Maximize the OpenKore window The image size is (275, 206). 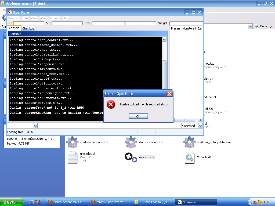(193, 12)
